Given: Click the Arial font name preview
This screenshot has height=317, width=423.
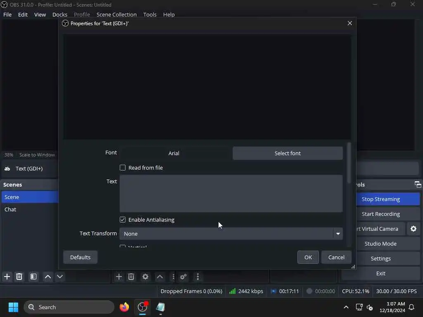Looking at the screenshot, I should [x=174, y=153].
